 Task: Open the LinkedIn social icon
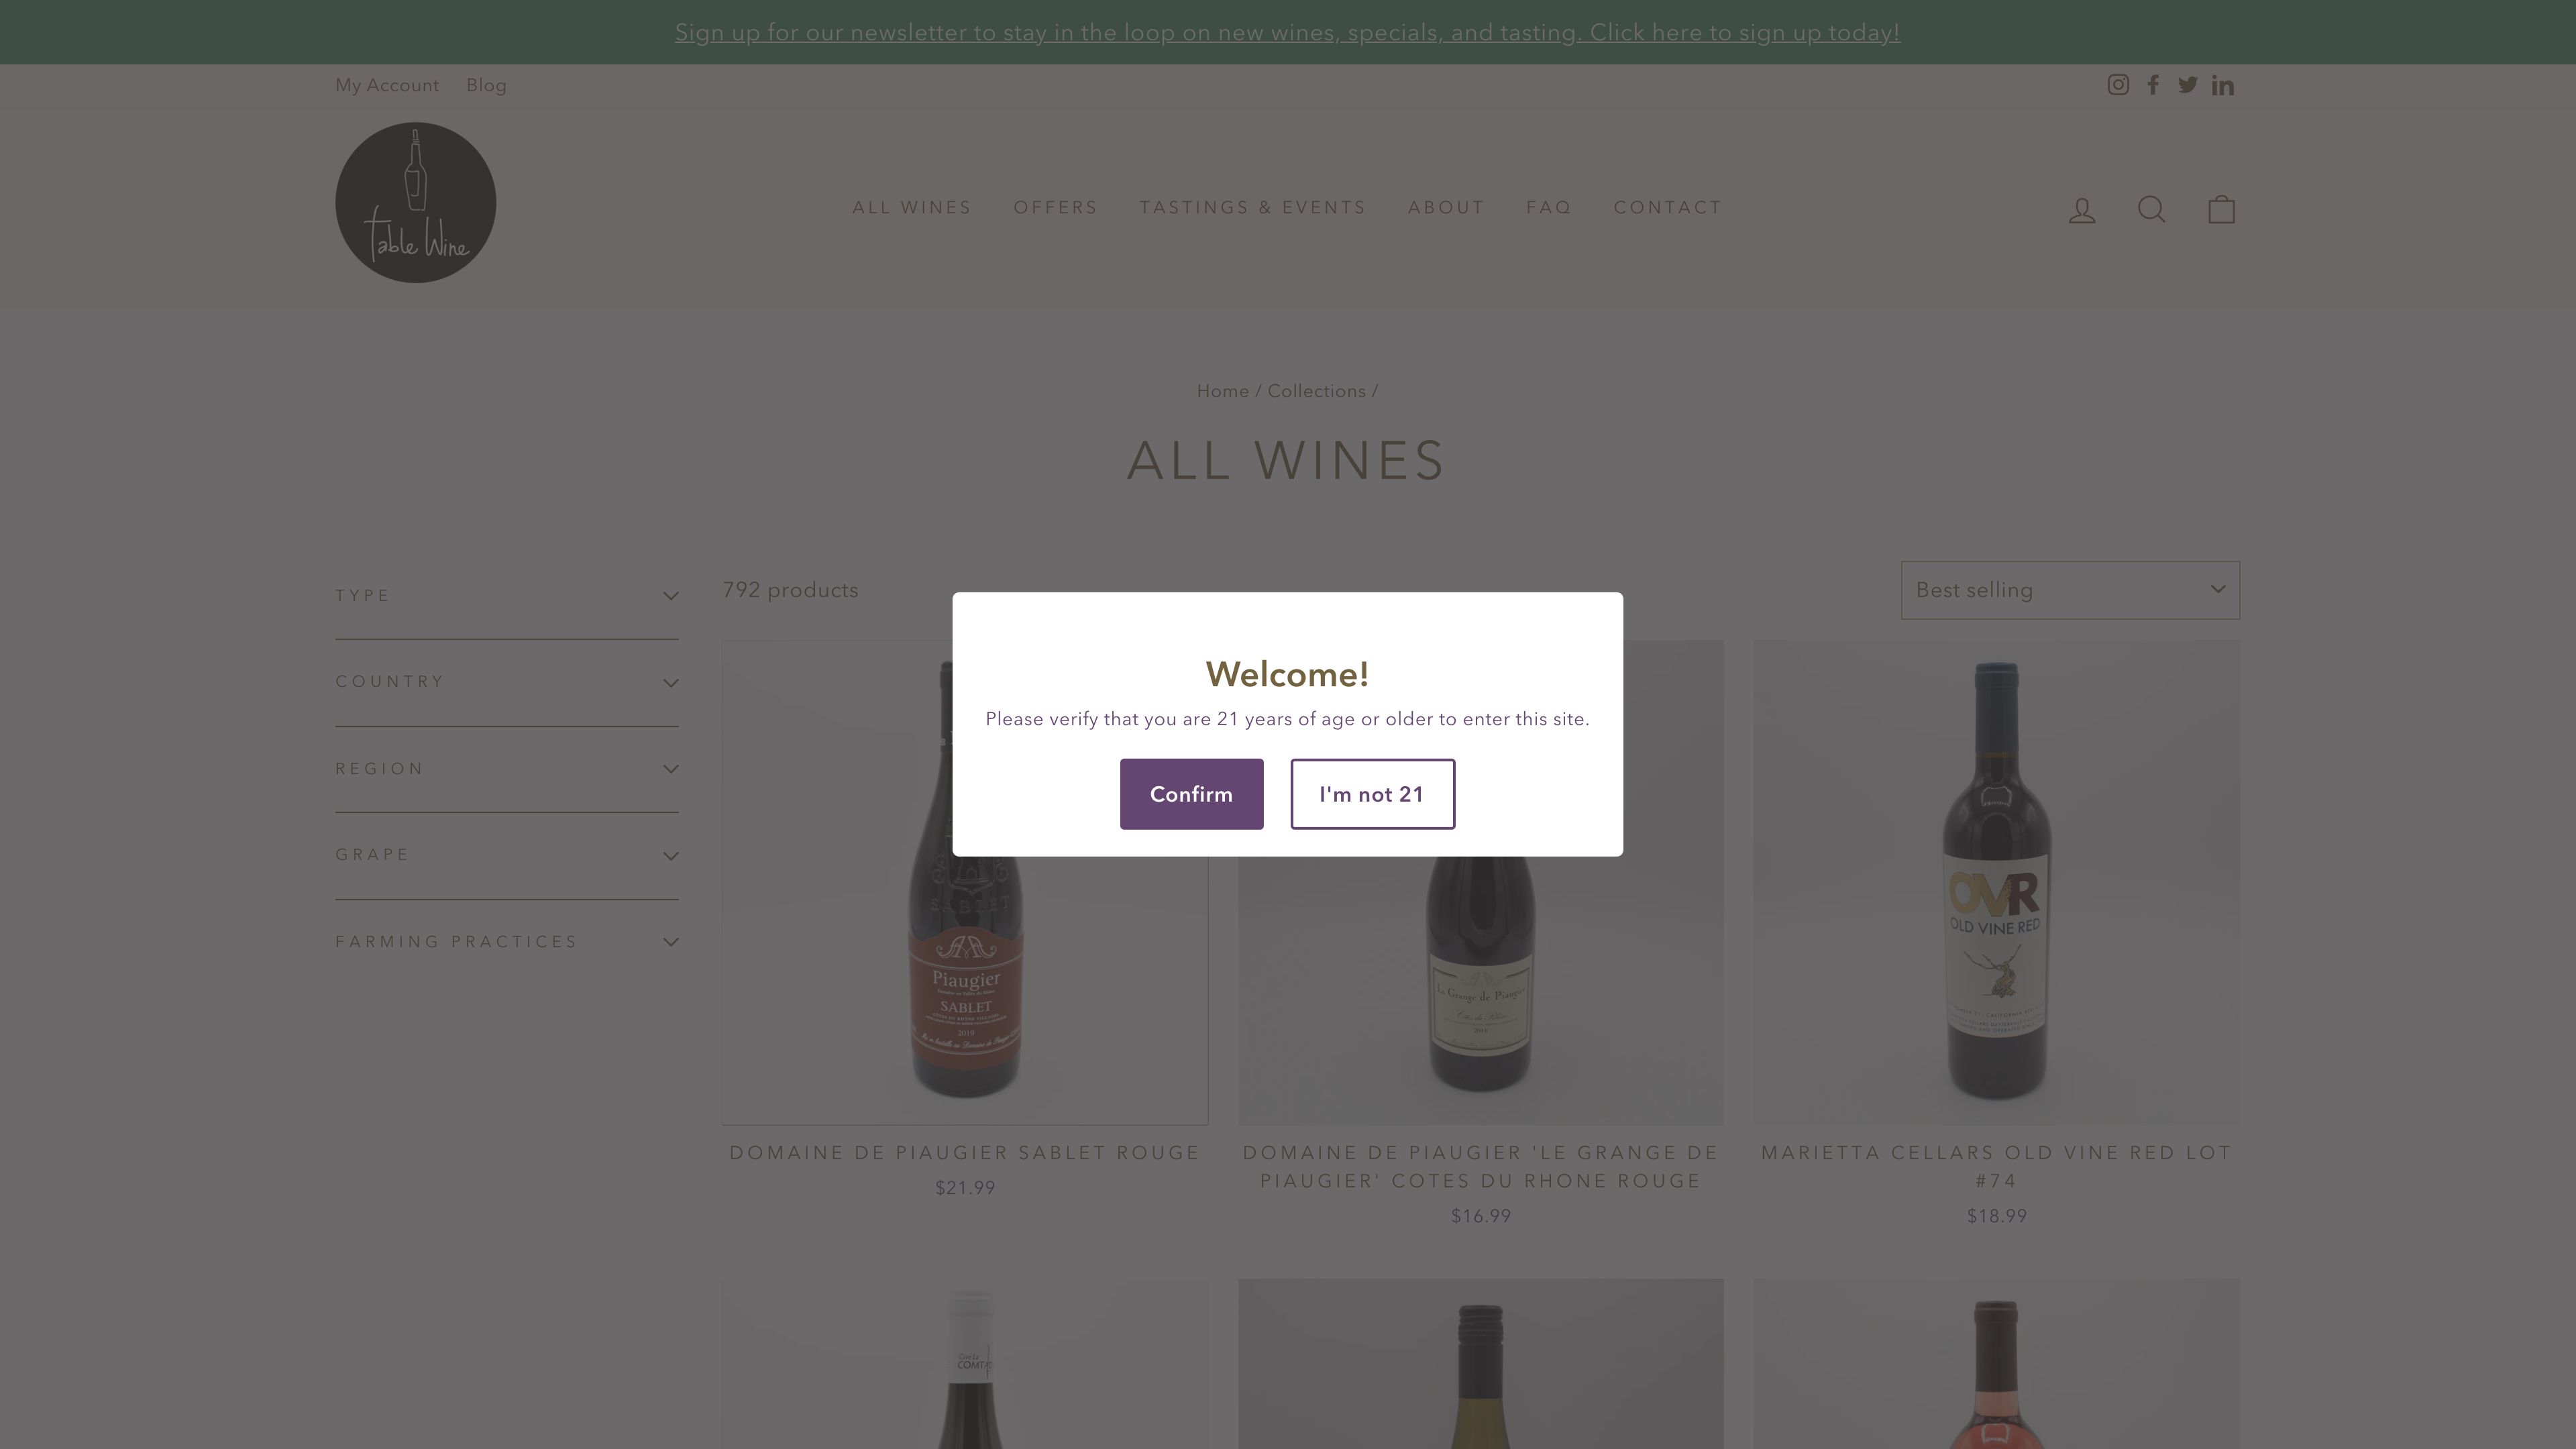point(2223,85)
